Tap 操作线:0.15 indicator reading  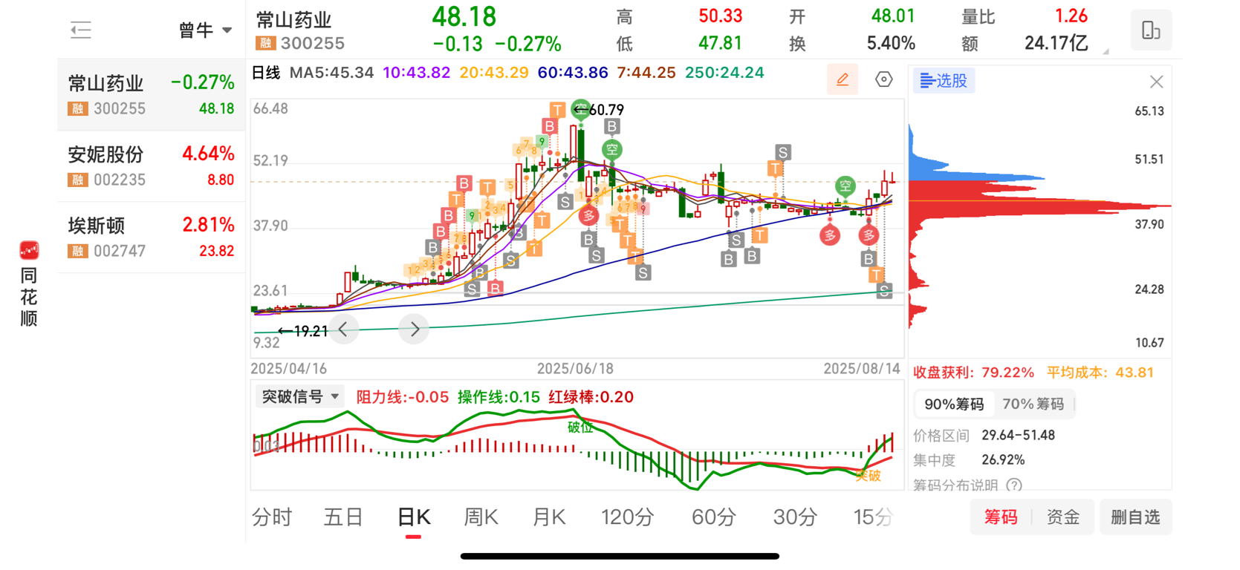(x=499, y=397)
